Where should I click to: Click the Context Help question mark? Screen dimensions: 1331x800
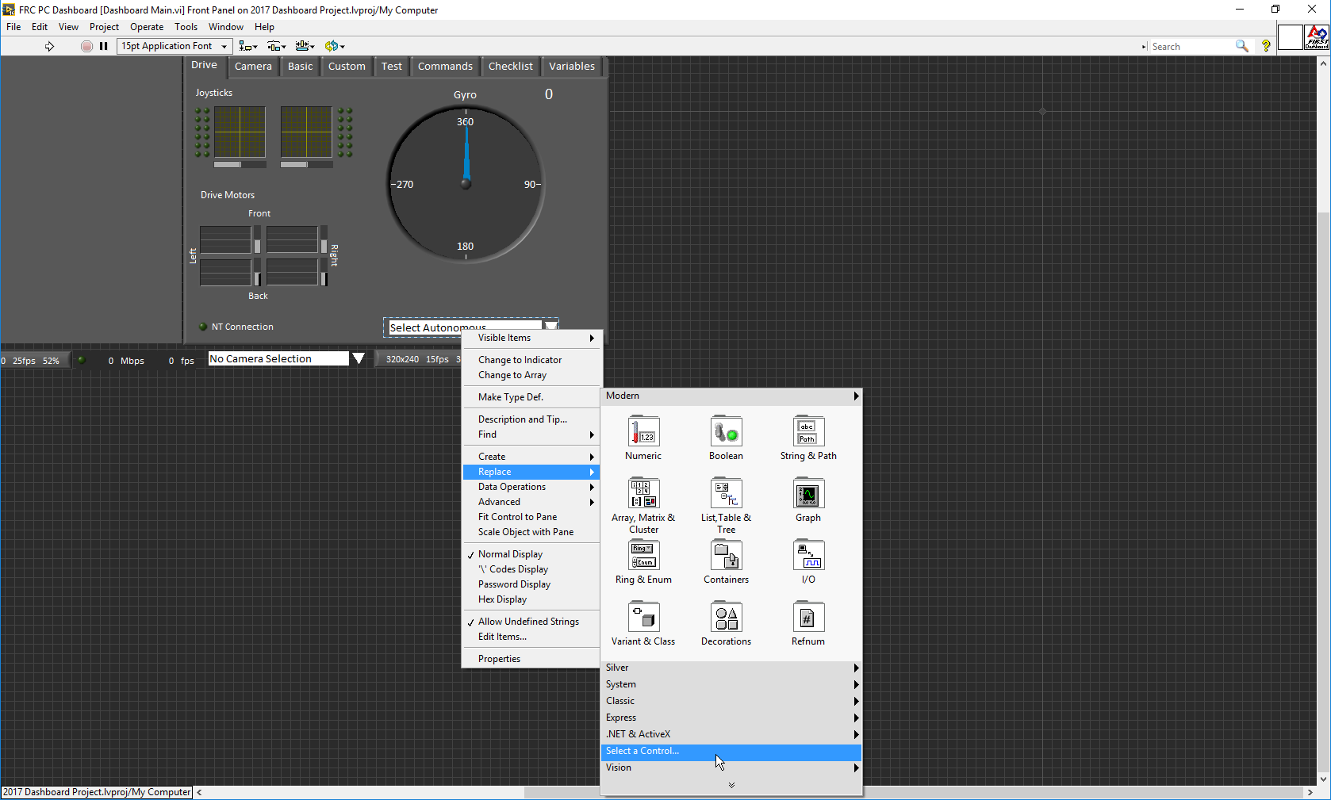coord(1266,46)
